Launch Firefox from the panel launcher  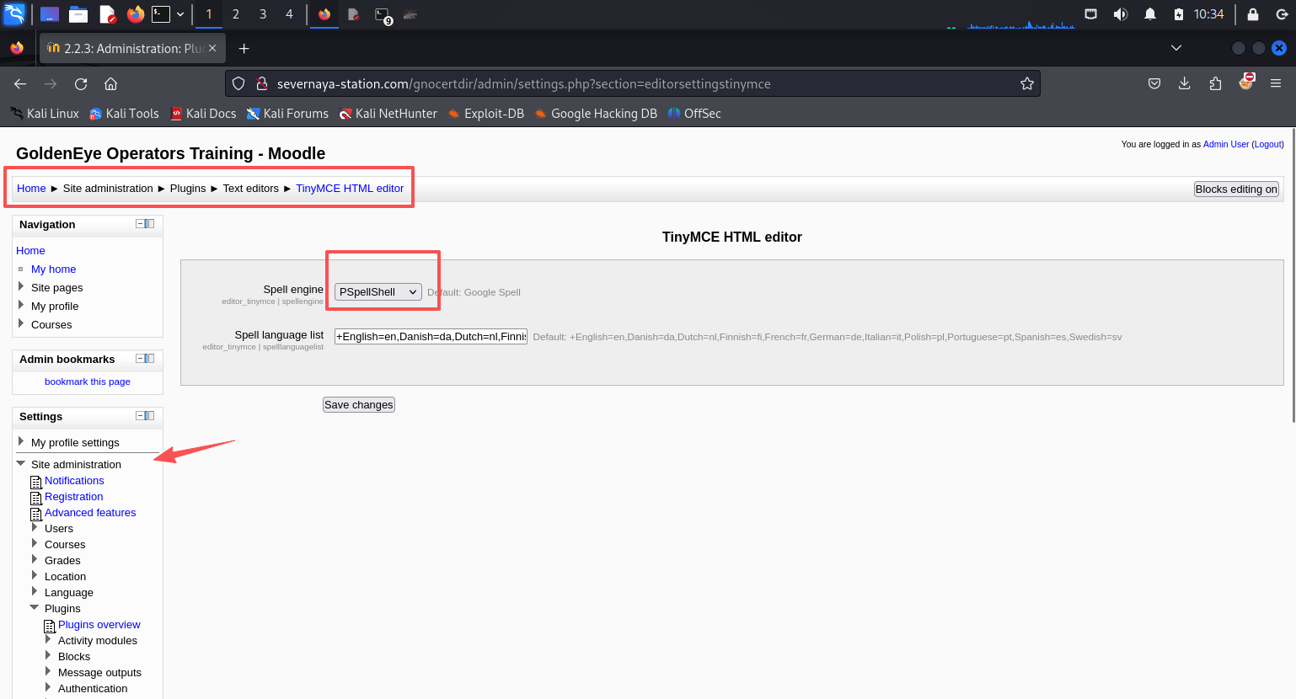coord(135,14)
